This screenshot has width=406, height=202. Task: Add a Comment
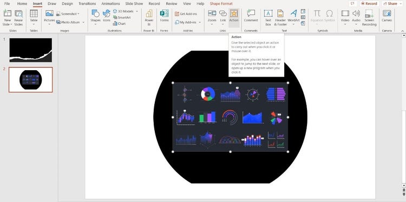pyautogui.click(x=251, y=16)
